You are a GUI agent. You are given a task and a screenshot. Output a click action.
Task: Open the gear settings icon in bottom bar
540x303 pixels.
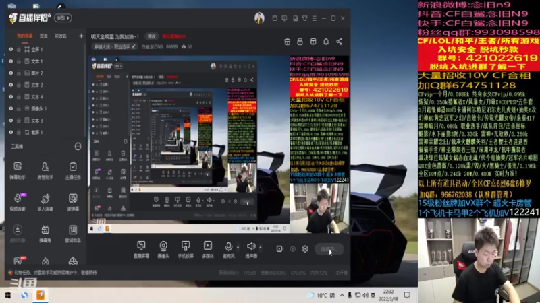coord(305,248)
